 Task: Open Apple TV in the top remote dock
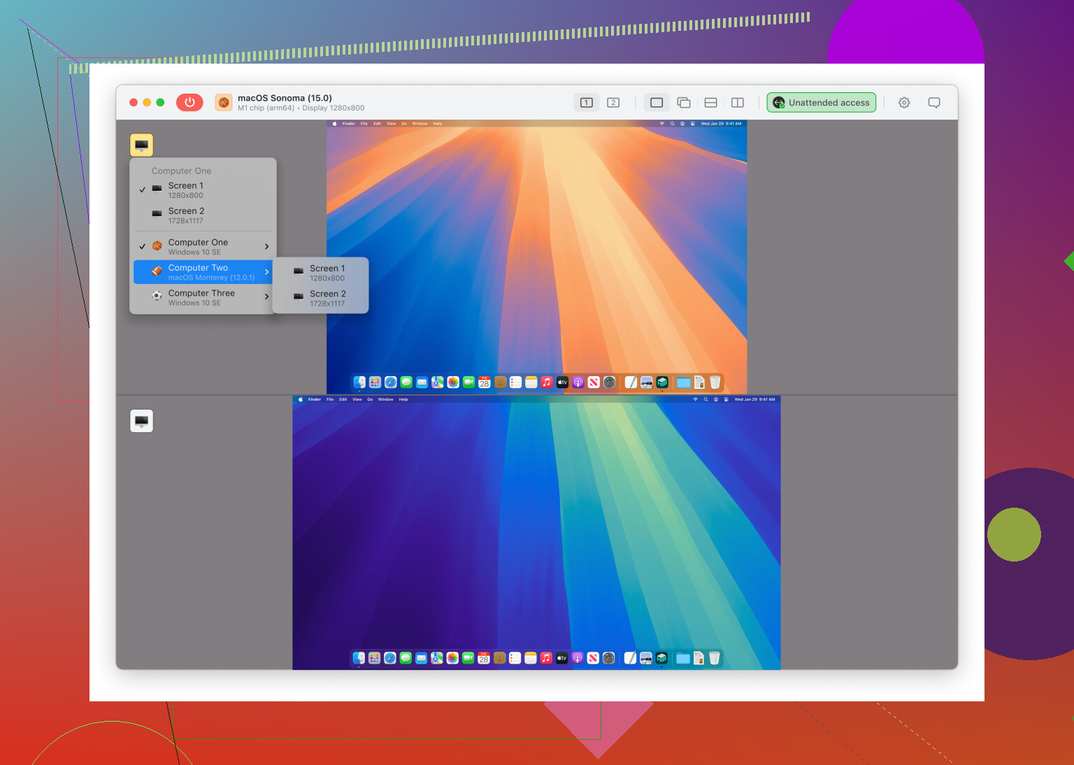(562, 382)
